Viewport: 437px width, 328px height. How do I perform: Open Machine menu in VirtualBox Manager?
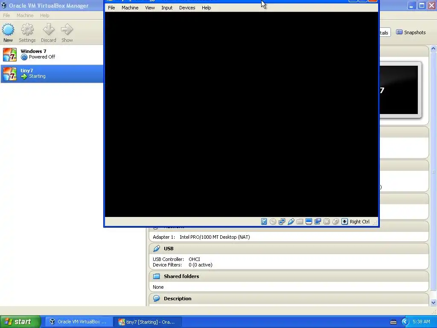coord(25,15)
